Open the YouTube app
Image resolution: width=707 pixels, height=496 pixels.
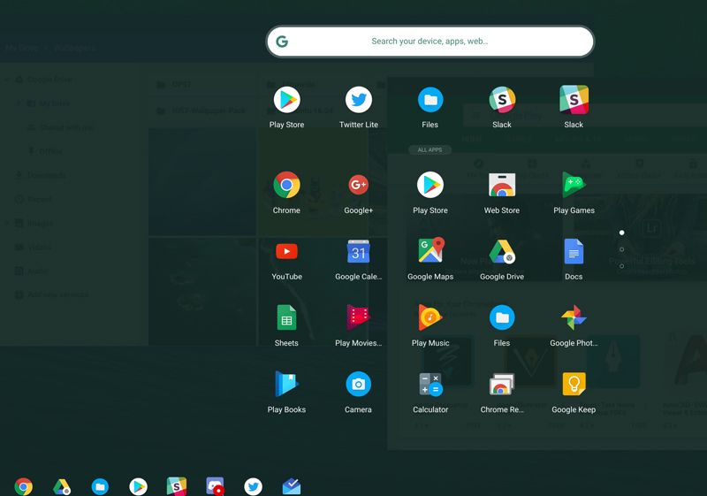point(286,252)
